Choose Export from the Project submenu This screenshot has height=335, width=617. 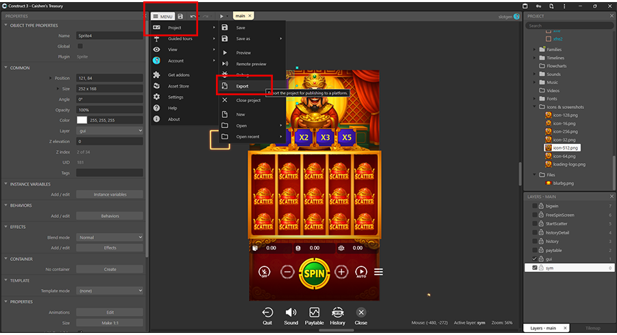point(242,86)
